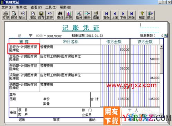
Task: Exit the window with 退出 icon
Action: coord(151,15)
